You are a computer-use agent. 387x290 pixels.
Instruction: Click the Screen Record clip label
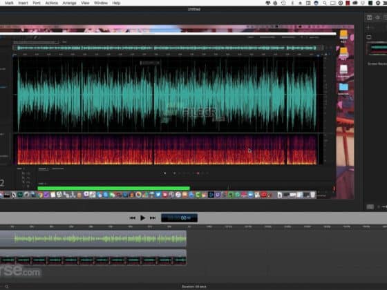pos(377,64)
